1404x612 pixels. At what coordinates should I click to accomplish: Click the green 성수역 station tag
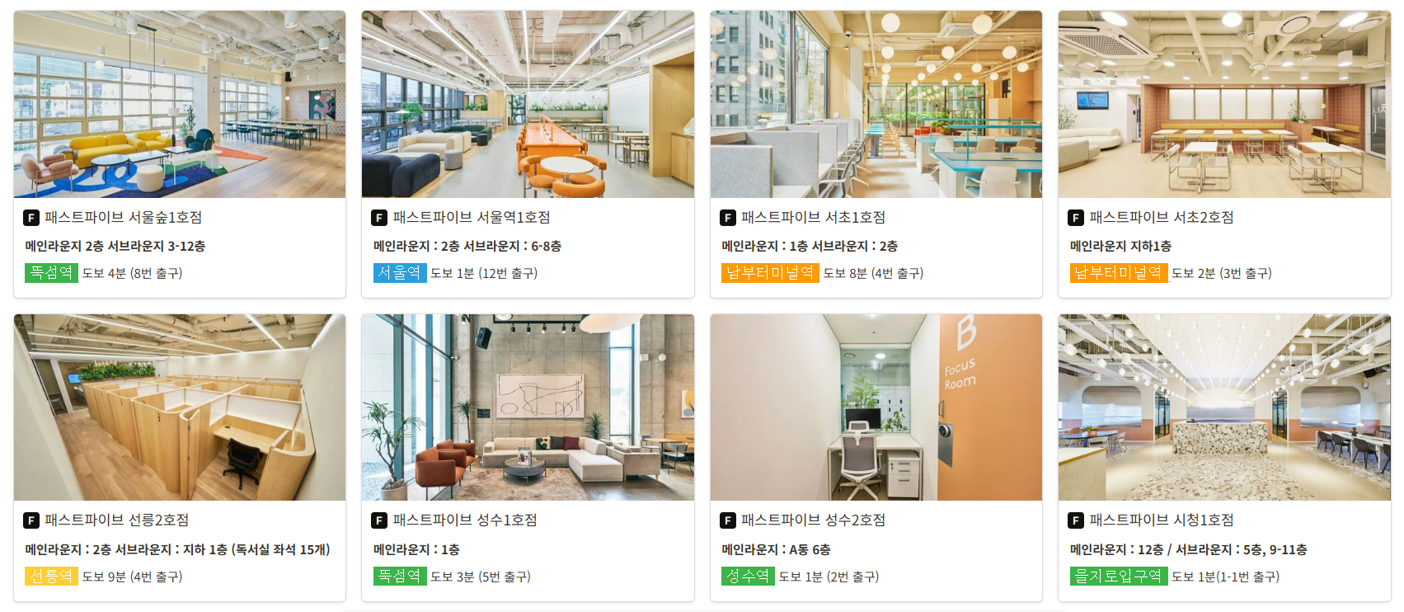pos(748,577)
